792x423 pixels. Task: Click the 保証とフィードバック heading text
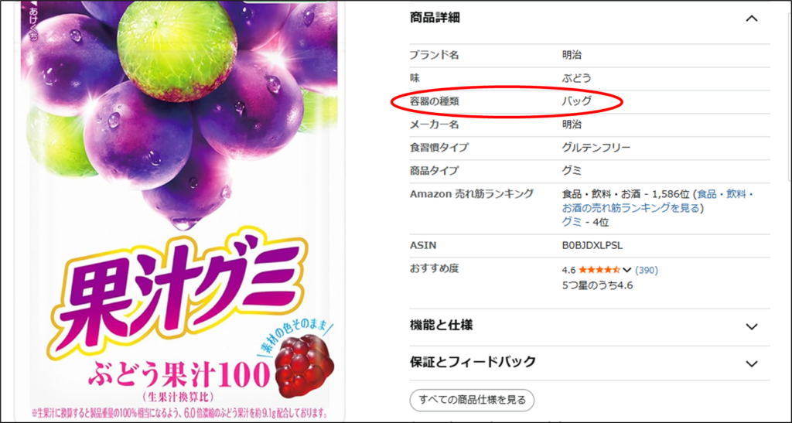click(x=473, y=362)
